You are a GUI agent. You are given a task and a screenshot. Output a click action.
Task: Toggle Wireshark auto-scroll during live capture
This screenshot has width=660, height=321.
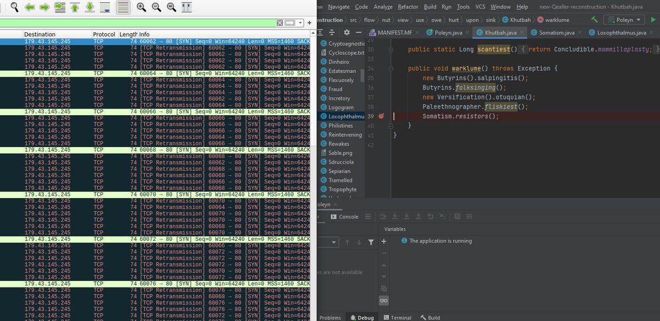click(105, 7)
